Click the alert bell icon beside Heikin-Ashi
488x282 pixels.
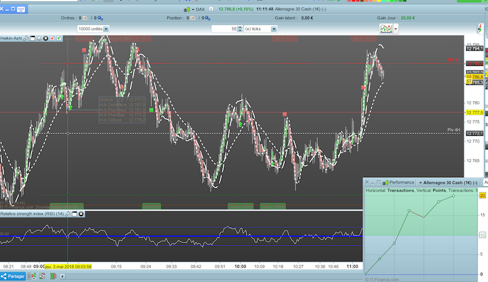click(39, 38)
